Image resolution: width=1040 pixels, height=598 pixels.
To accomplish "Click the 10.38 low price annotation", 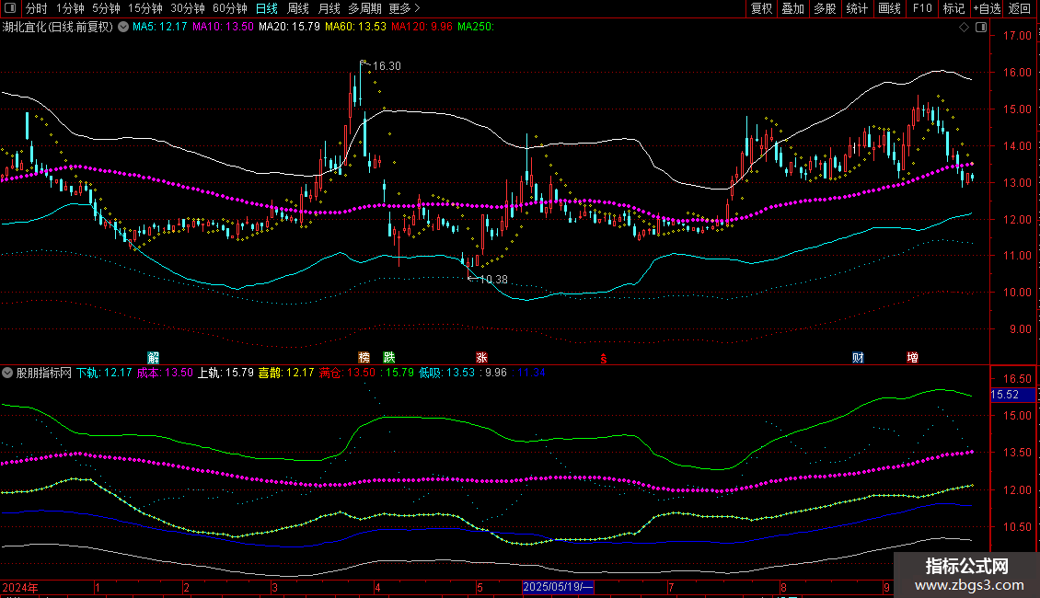I will [493, 280].
